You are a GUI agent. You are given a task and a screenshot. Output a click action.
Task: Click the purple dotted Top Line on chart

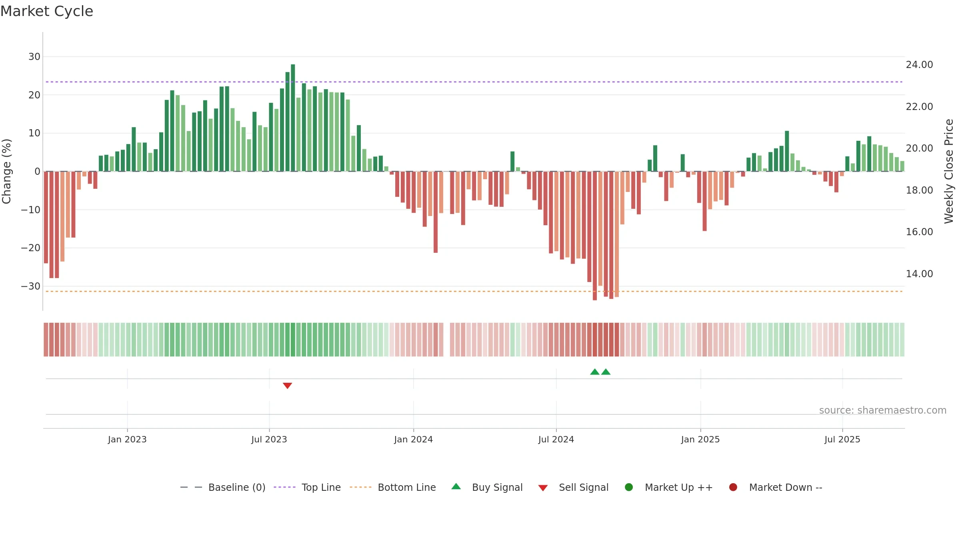tap(474, 82)
